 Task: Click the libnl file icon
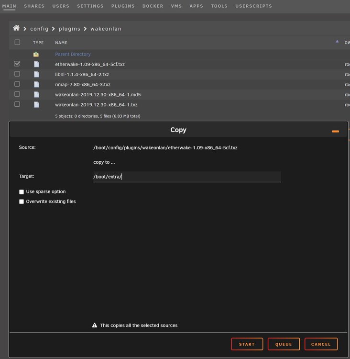click(x=36, y=74)
